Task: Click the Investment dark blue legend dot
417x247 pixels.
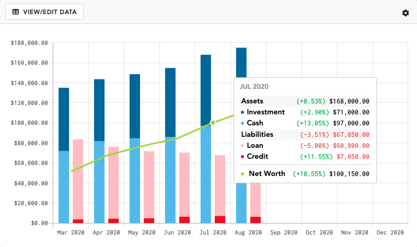Action: [243, 112]
